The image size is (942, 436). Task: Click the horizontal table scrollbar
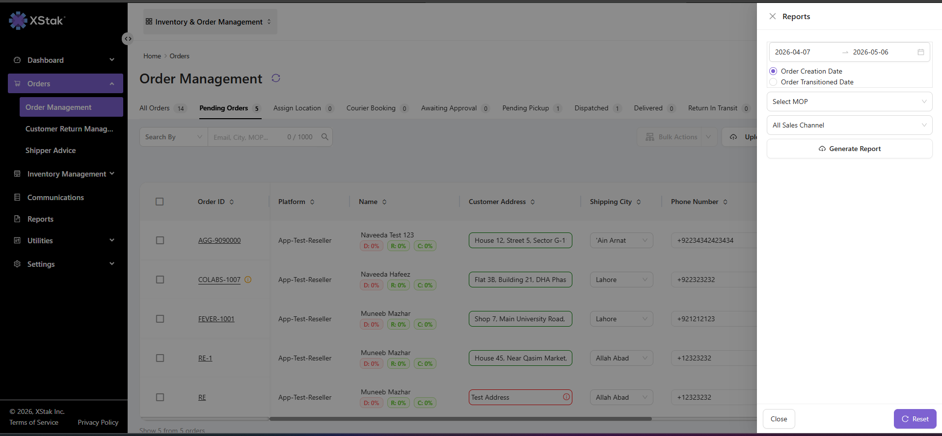point(460,419)
